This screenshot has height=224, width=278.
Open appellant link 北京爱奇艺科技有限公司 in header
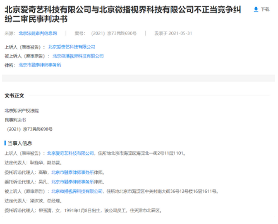pyautogui.click(x=72, y=47)
